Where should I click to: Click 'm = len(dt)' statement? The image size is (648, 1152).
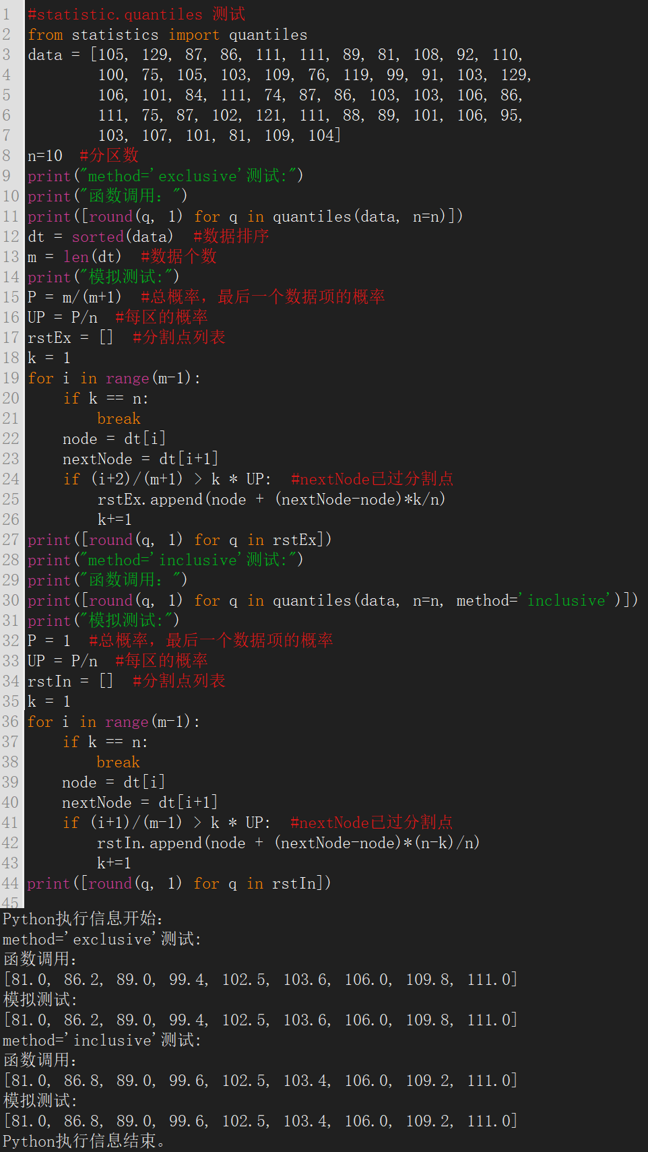tap(75, 257)
